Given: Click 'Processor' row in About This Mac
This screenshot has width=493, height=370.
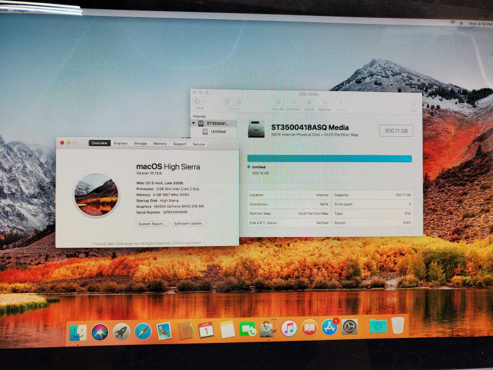Looking at the screenshot, I should 168,189.
